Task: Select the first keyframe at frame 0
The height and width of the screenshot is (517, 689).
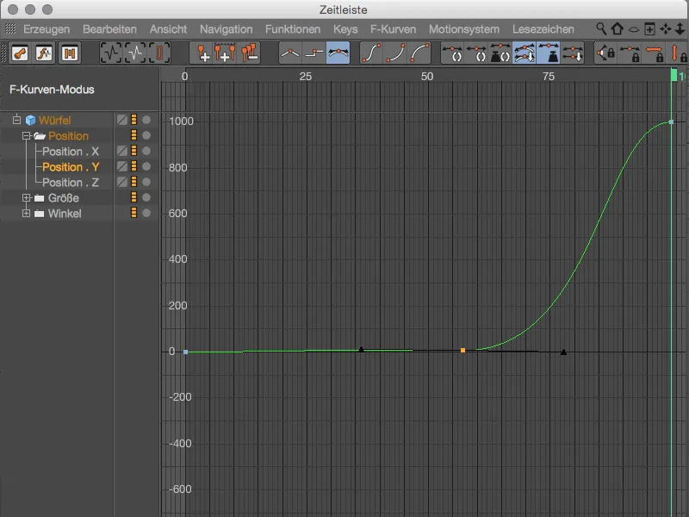Action: pyautogui.click(x=185, y=352)
